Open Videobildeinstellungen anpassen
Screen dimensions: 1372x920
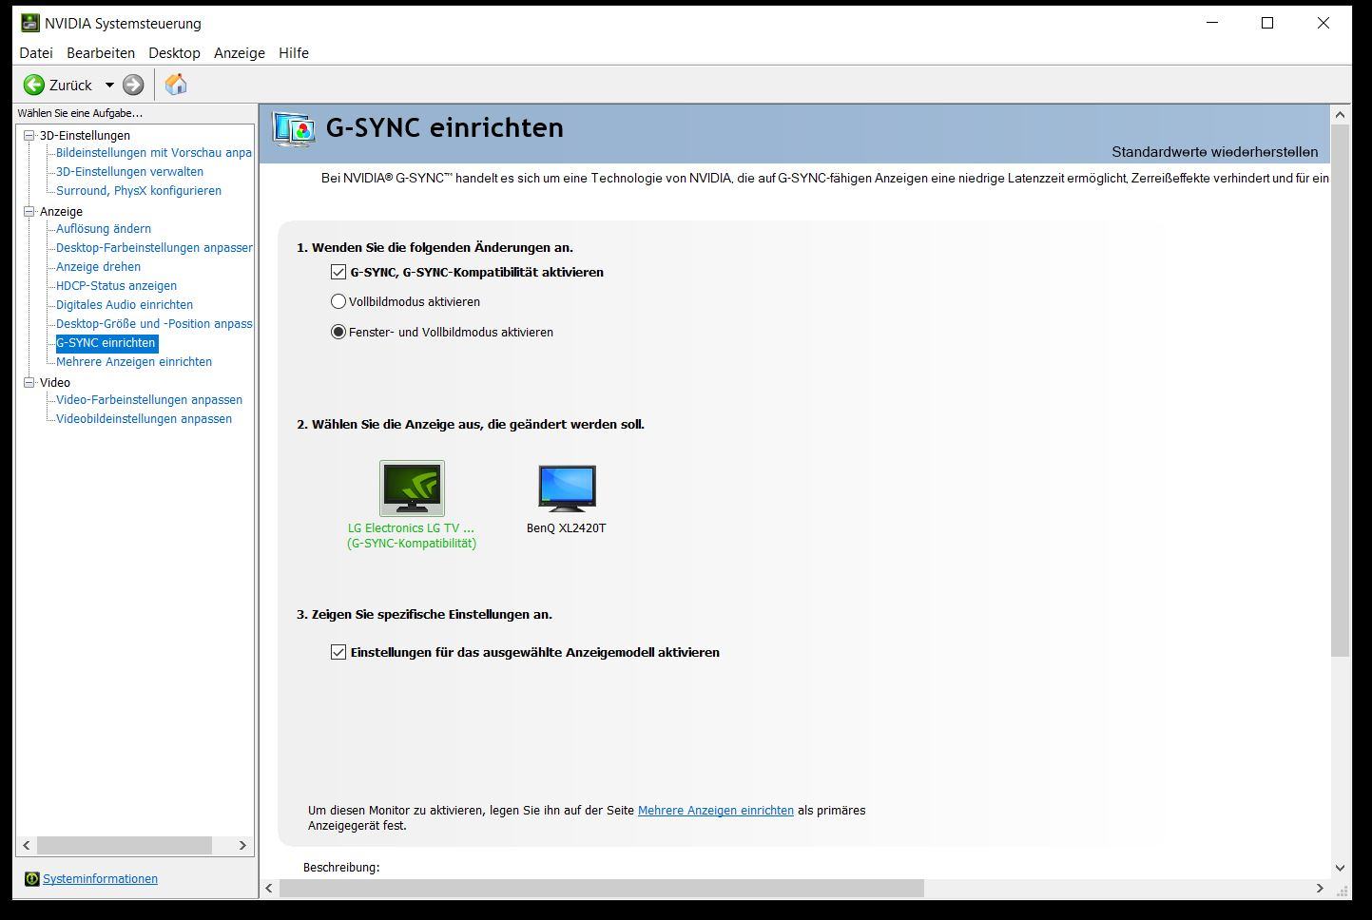[x=144, y=419]
